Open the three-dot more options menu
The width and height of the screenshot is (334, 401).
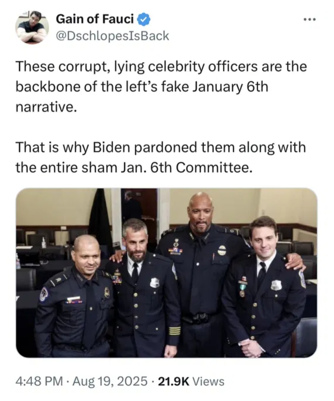tap(309, 20)
